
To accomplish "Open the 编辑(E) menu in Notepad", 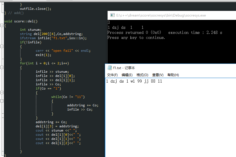I will (x=127, y=75).
